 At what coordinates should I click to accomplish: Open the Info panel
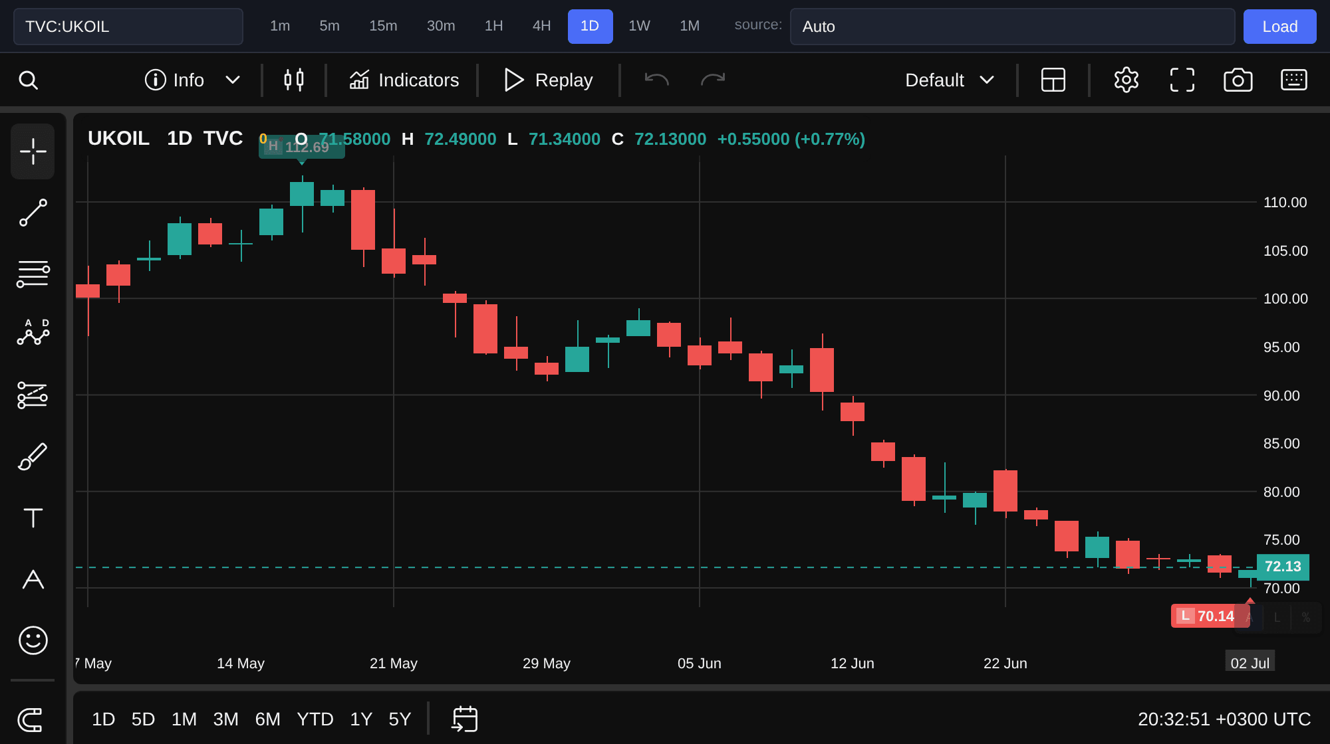[175, 80]
